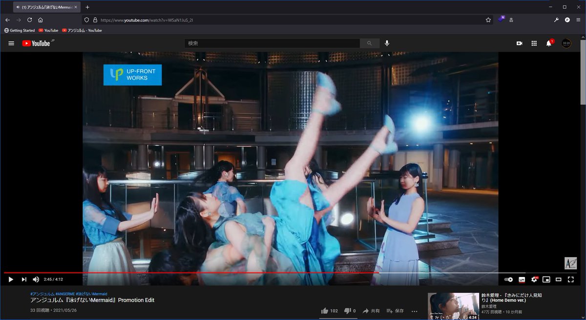Open YouTube notifications bell
Viewport: 586px width, 320px height.
coord(549,43)
